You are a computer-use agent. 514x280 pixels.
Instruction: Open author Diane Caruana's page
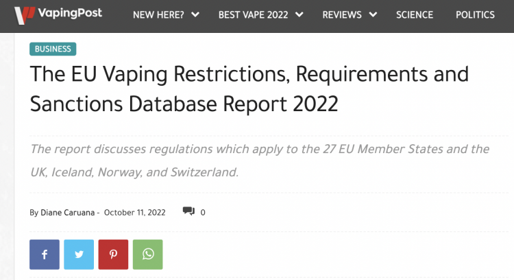[68, 212]
